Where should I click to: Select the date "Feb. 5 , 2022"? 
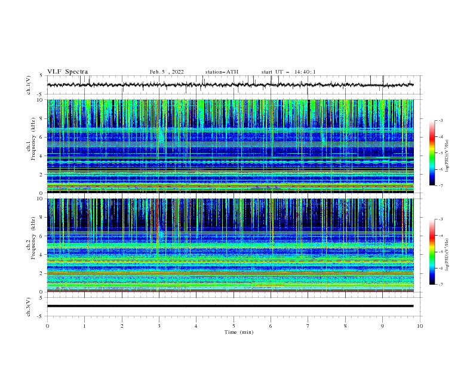(167, 72)
